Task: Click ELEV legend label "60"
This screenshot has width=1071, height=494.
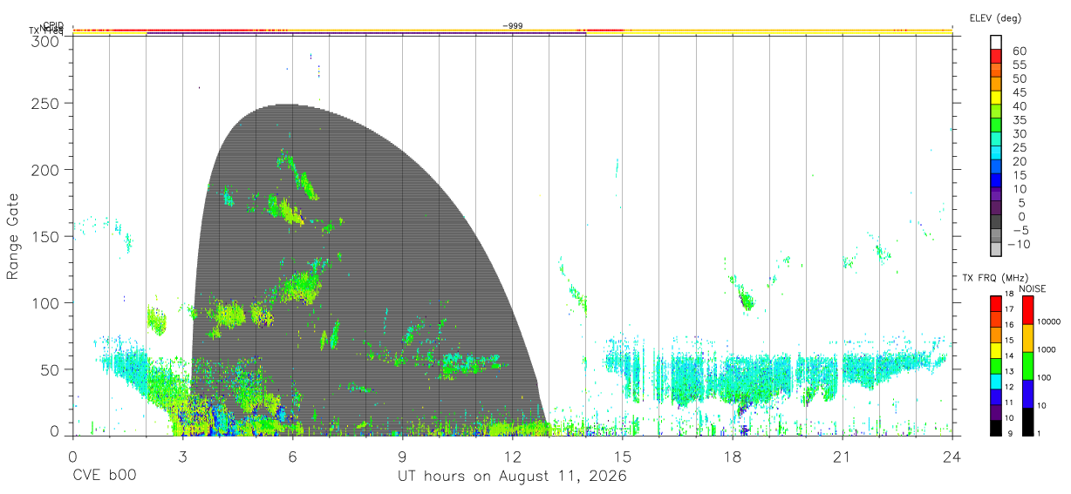Action: 1020,51
